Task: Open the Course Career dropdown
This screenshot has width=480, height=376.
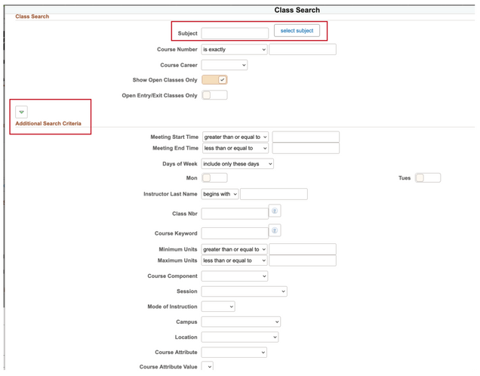Action: [224, 65]
